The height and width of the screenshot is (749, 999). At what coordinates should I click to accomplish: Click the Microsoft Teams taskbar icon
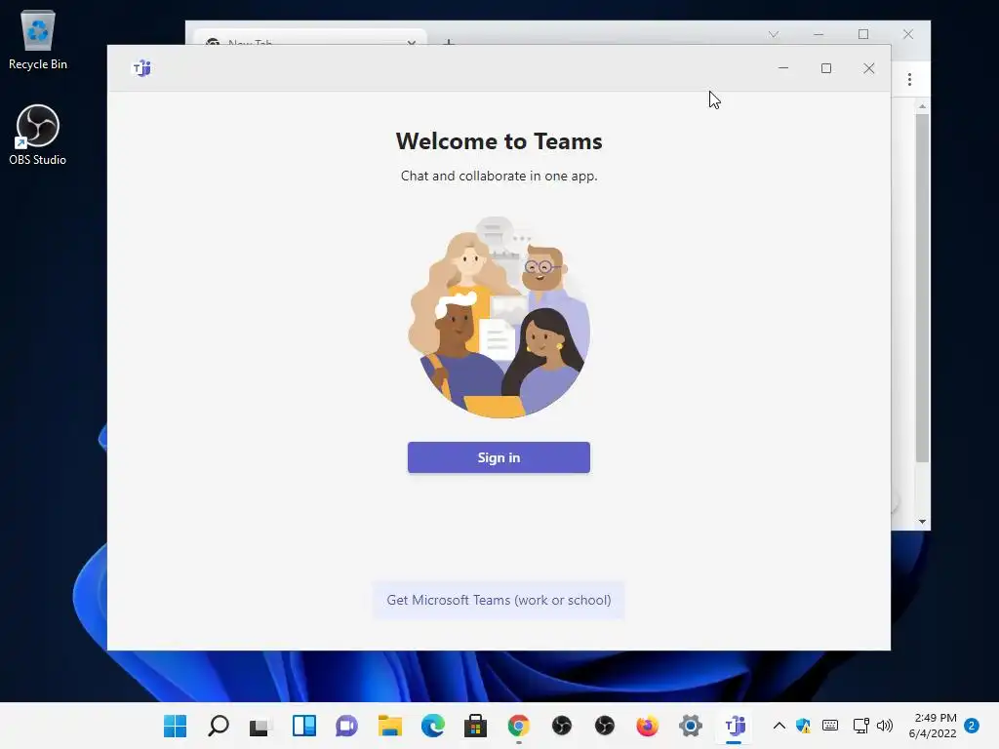(x=734, y=726)
